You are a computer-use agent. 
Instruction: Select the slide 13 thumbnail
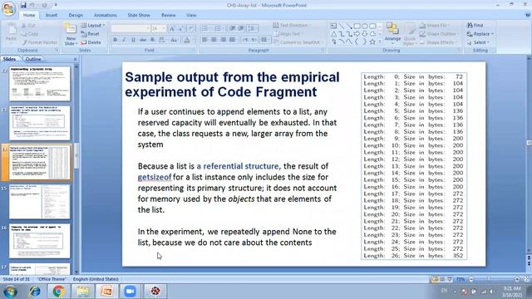tap(40, 123)
